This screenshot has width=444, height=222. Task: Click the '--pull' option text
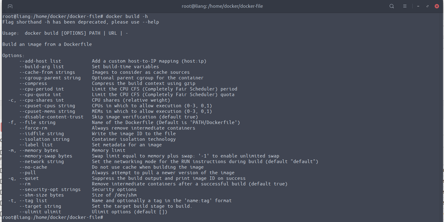(x=28, y=173)
